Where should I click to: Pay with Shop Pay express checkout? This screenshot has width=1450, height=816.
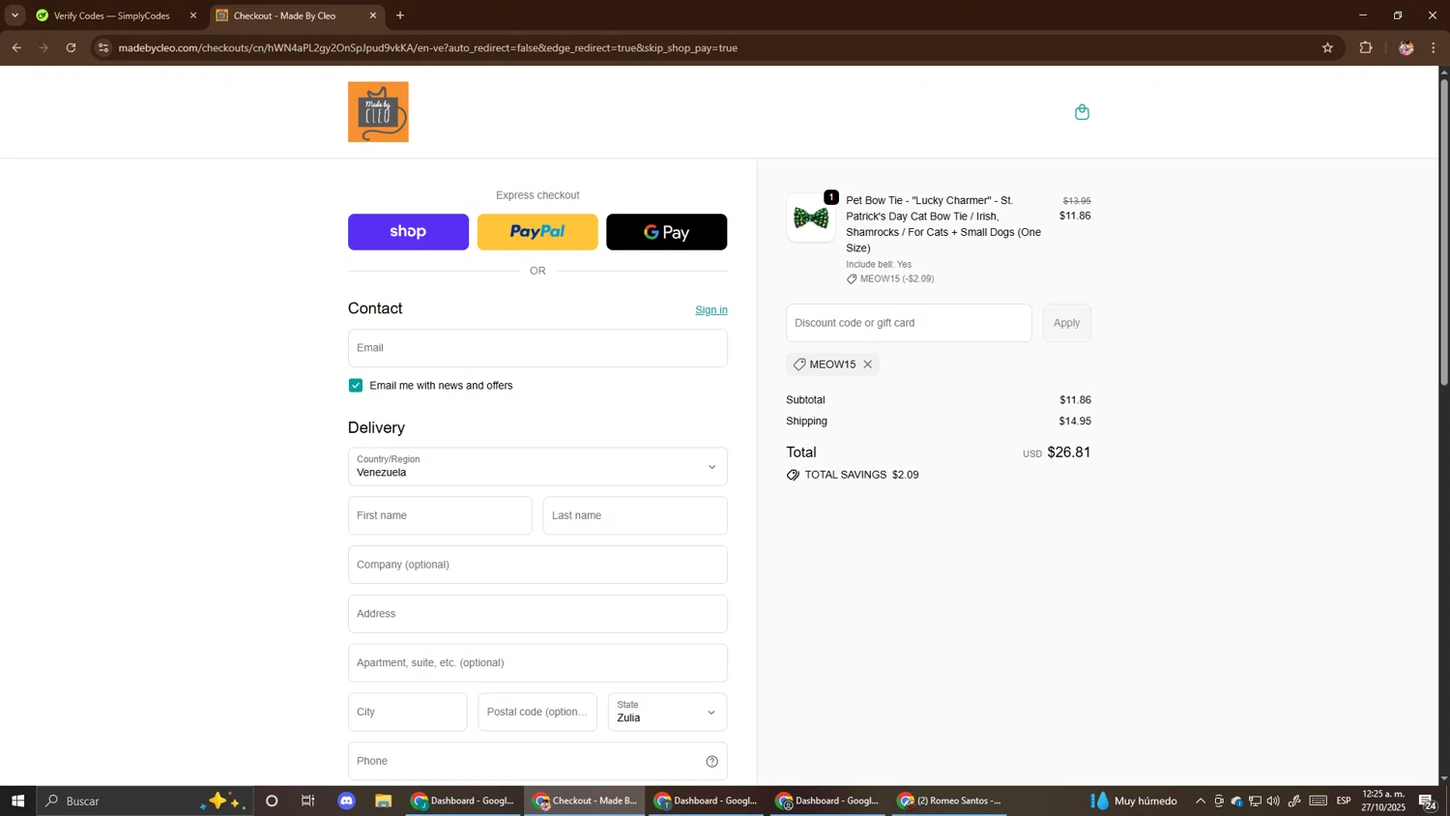408,232
